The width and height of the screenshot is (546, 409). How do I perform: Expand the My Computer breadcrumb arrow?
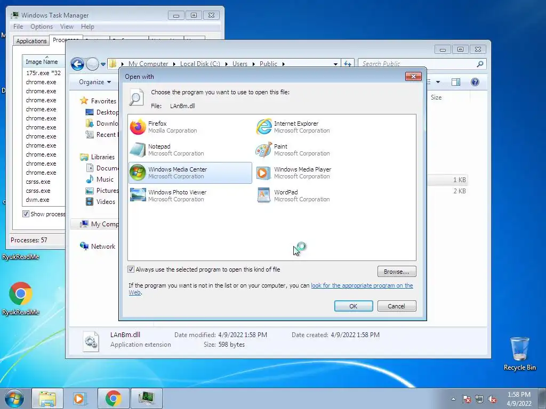174,64
